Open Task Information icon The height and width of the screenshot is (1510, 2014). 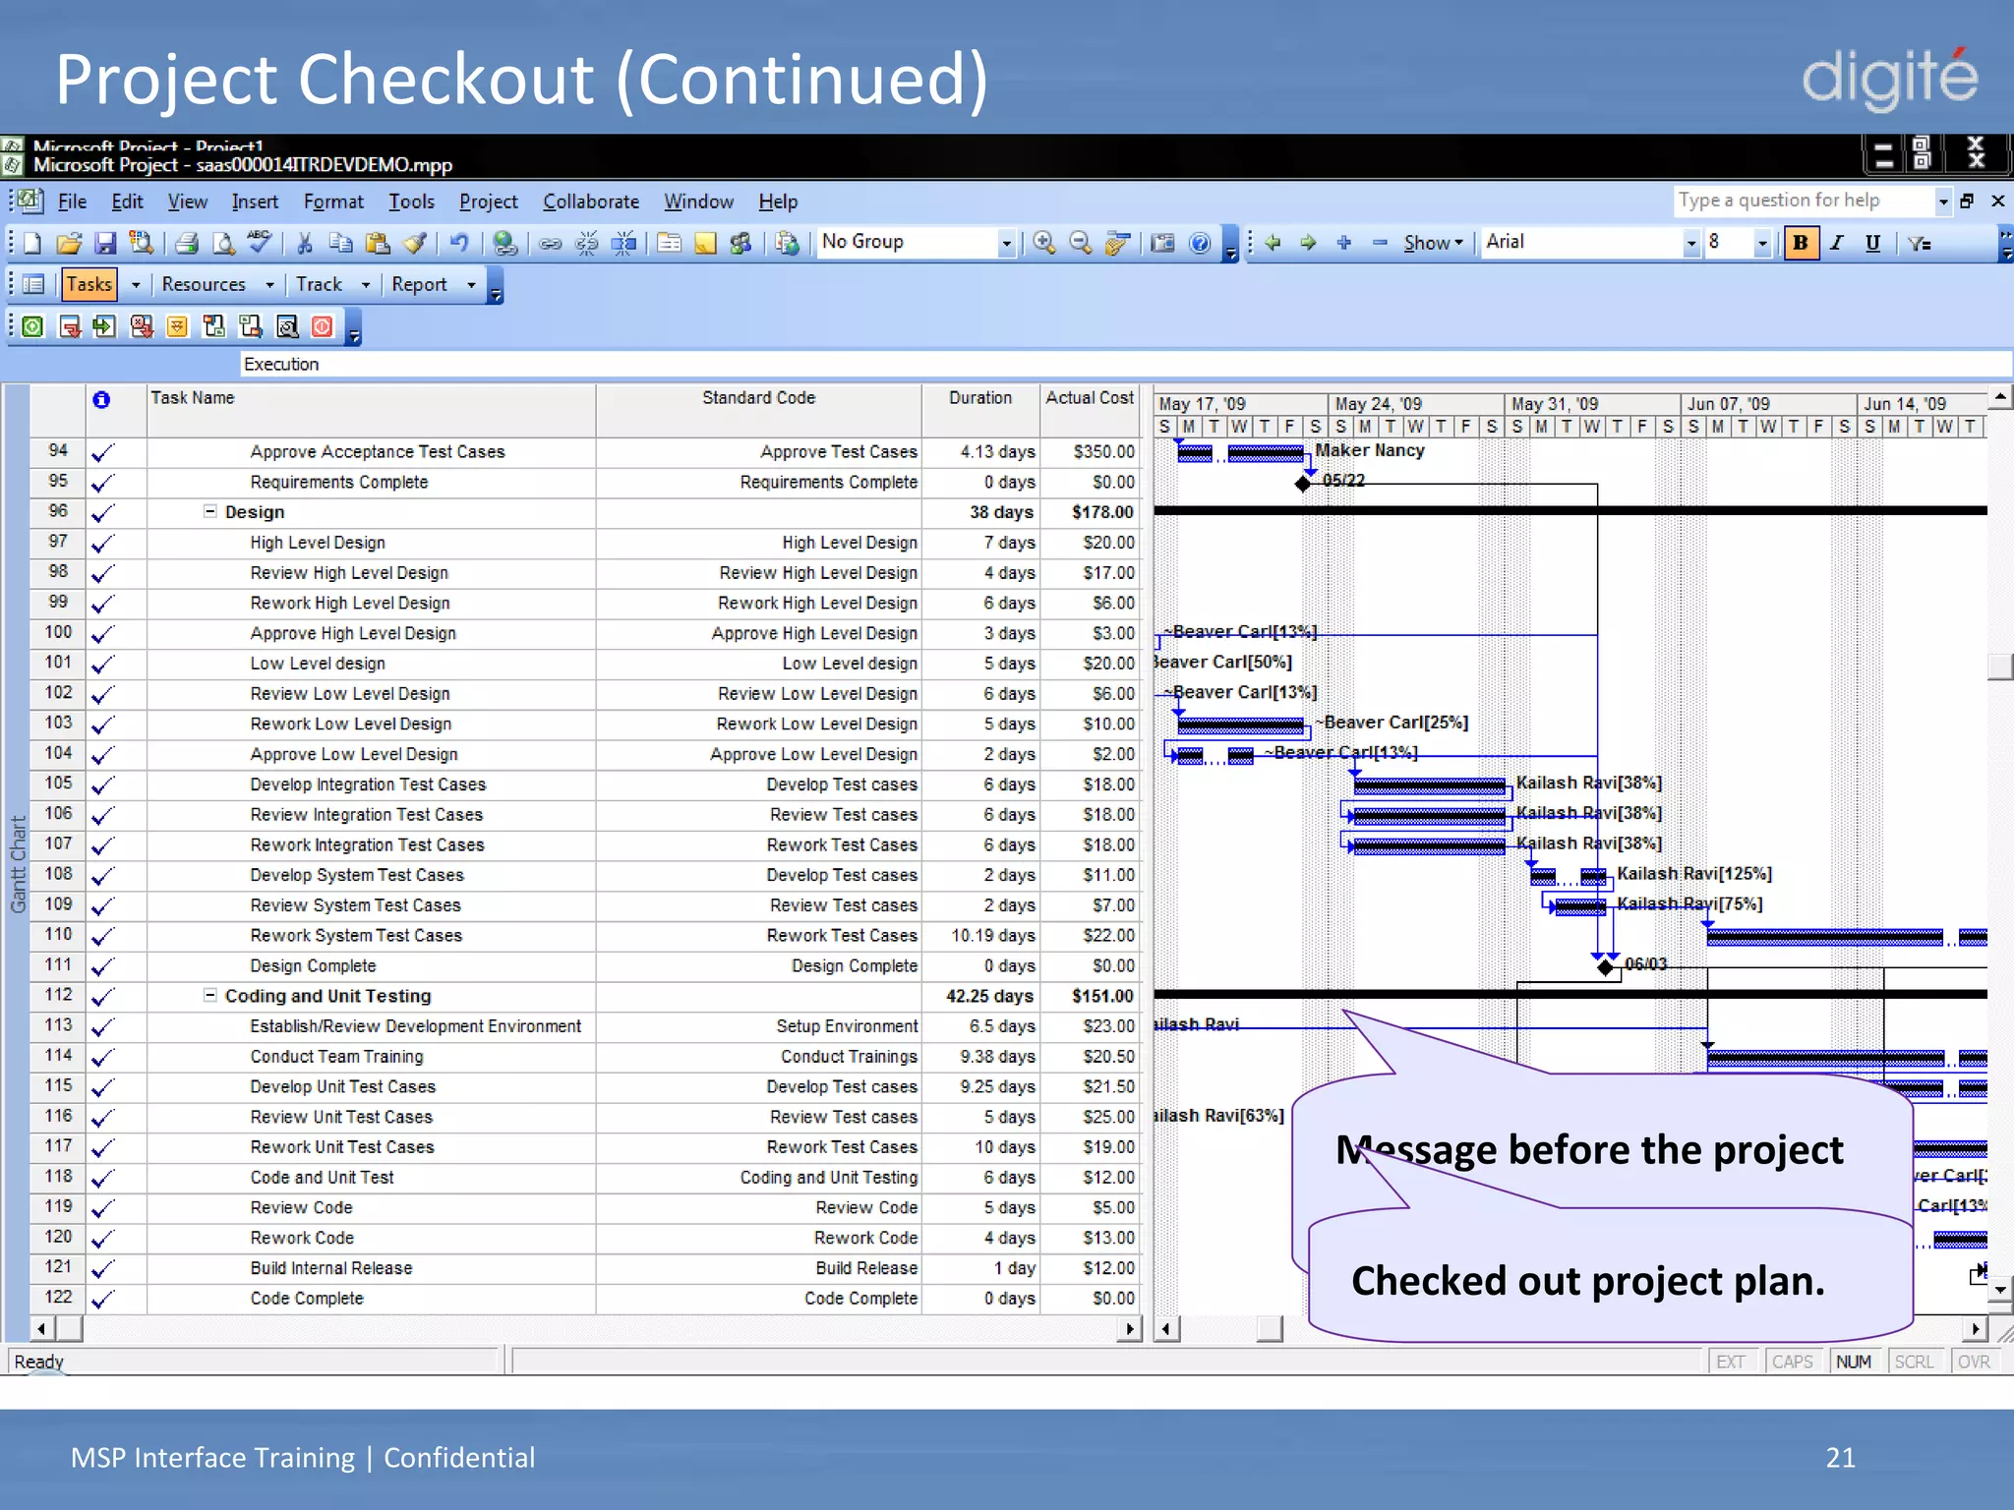click(670, 243)
